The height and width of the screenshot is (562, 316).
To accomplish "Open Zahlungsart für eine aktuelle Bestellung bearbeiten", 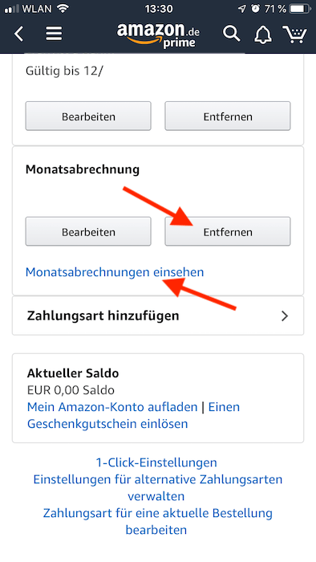I will tap(158, 522).
